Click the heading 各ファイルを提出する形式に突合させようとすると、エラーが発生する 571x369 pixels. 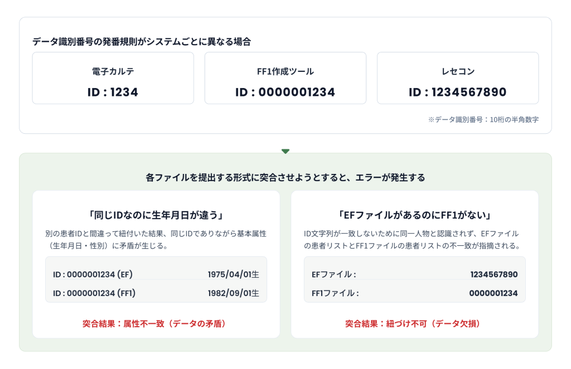285,178
